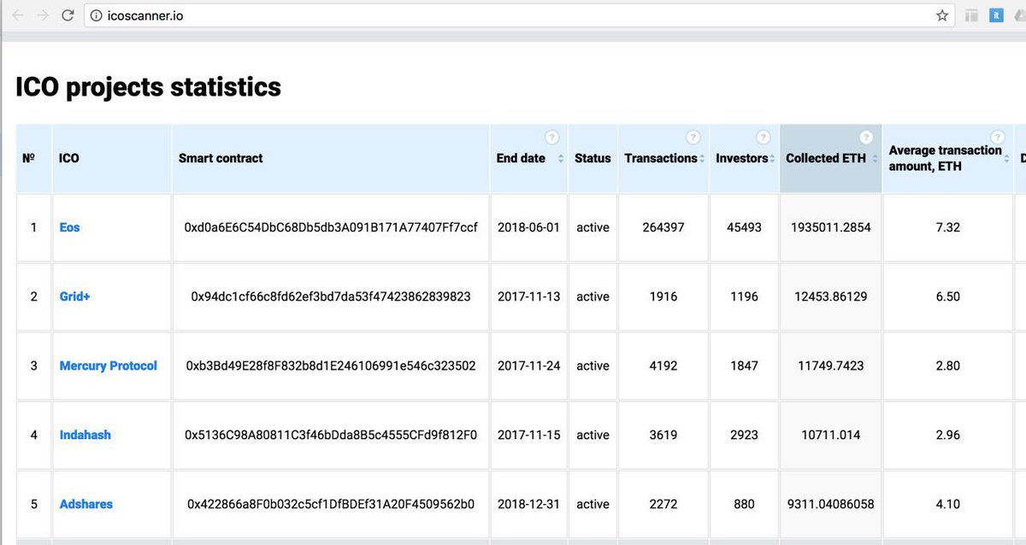
Task: Click the active status in the Adshares row
Action: (x=593, y=504)
